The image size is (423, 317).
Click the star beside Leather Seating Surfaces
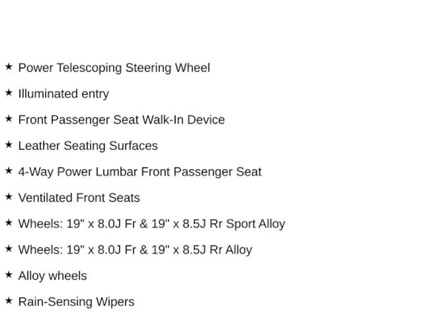pos(9,144)
